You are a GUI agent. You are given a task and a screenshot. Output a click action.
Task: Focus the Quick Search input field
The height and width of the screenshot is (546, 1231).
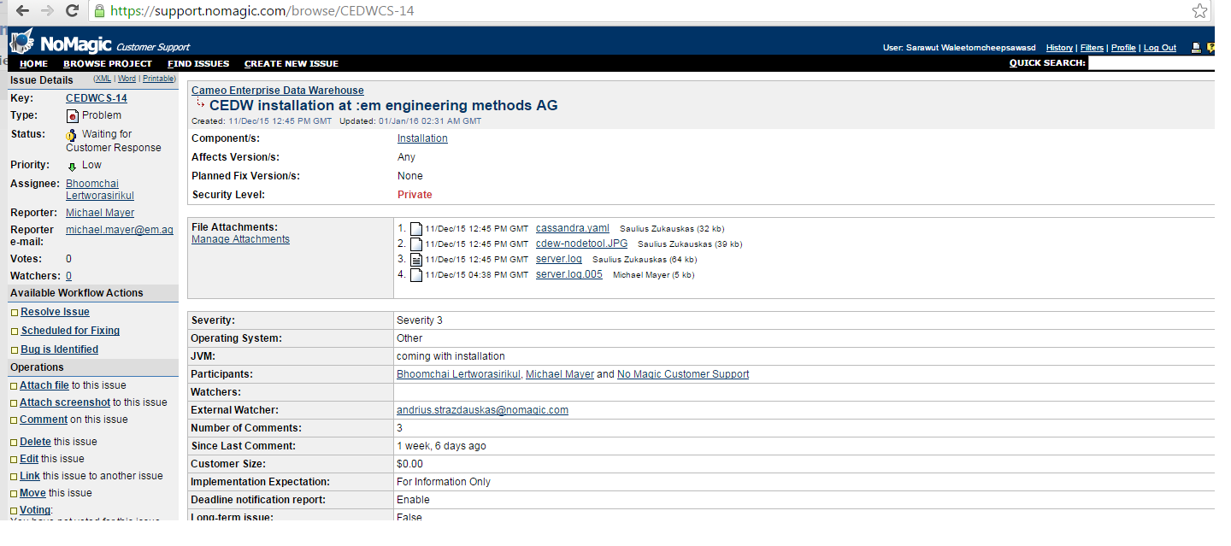(x=1151, y=63)
